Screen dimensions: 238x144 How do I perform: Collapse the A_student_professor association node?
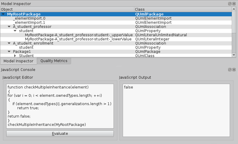click(x=9, y=26)
